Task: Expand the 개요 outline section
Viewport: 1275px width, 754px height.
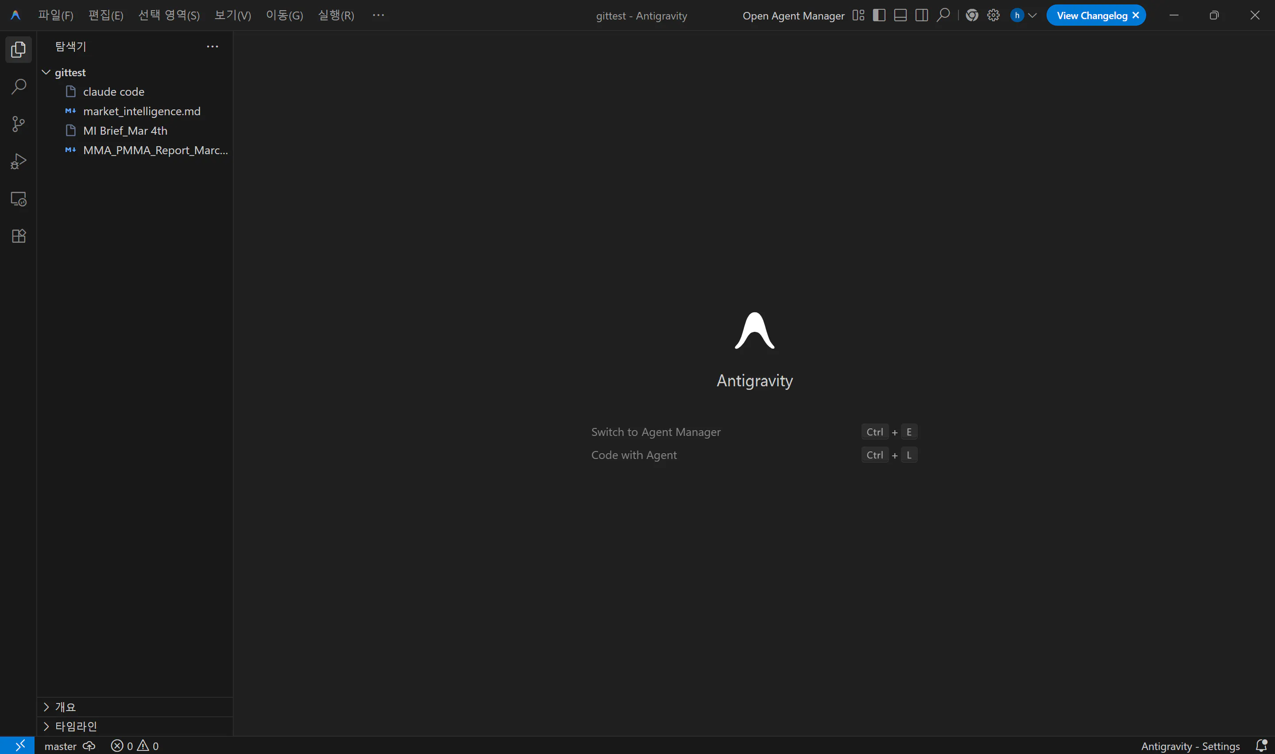Action: tap(135, 707)
